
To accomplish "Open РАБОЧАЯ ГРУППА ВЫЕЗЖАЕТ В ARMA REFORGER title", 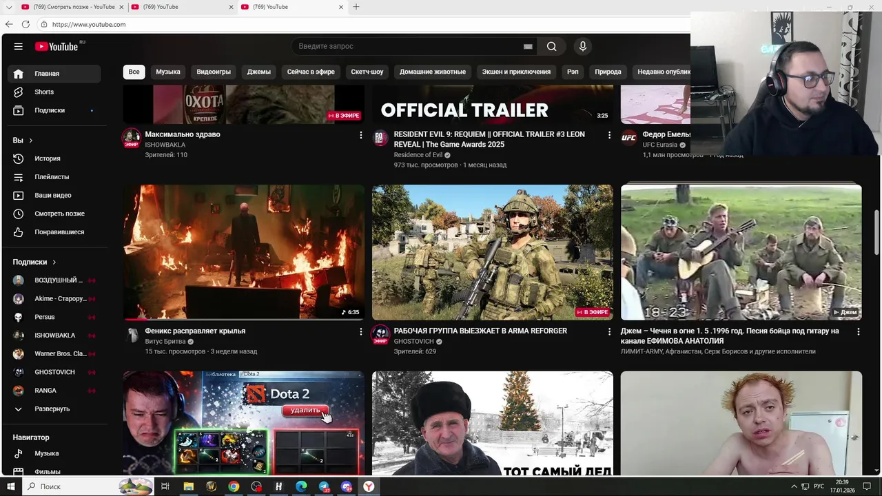I will point(480,331).
